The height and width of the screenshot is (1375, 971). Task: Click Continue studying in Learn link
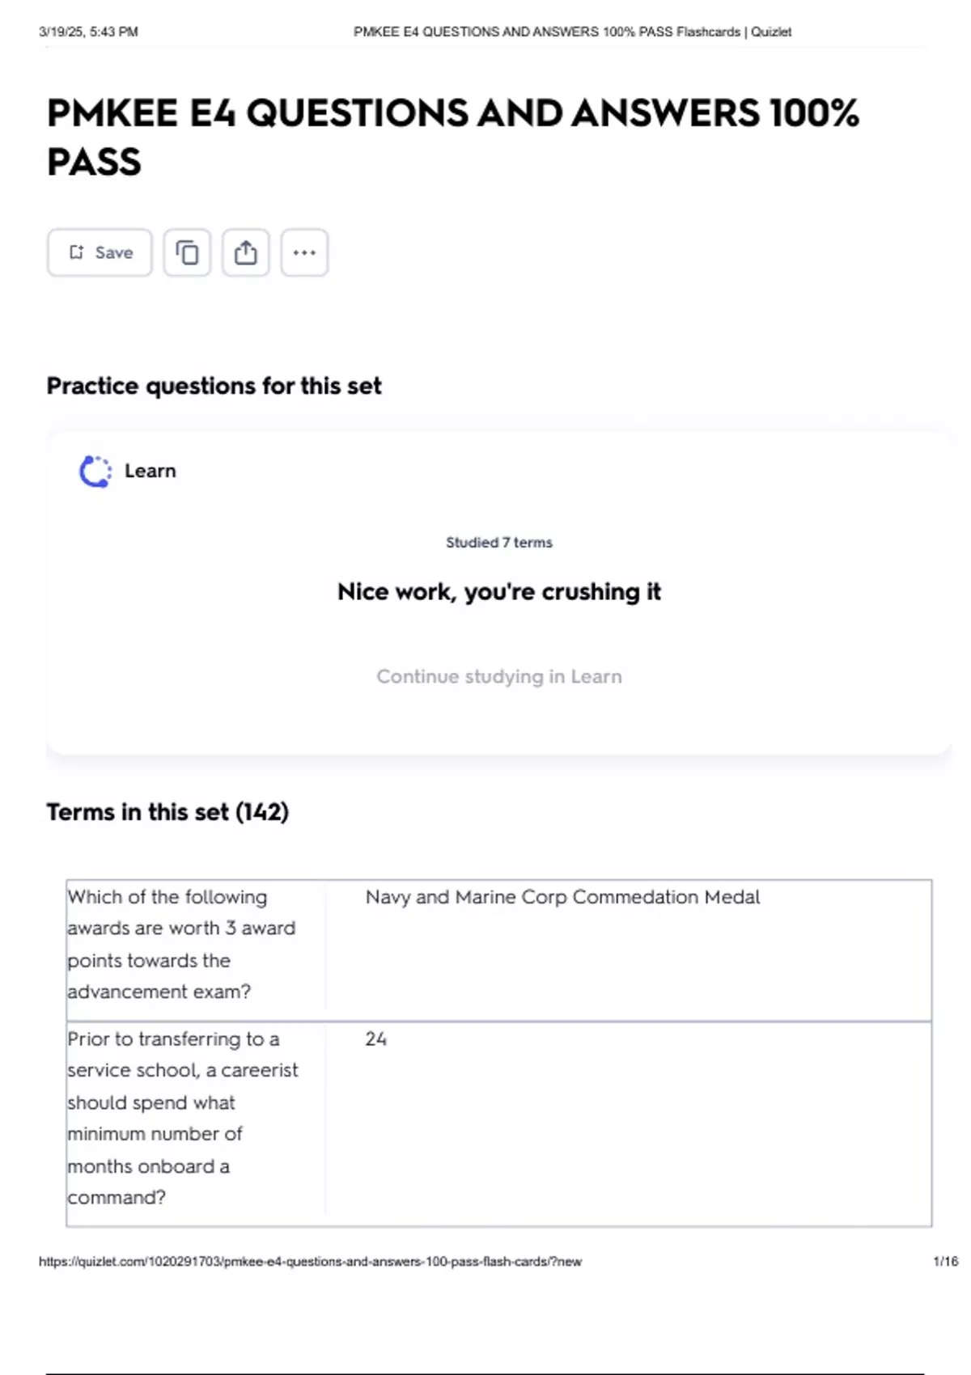pyautogui.click(x=498, y=676)
